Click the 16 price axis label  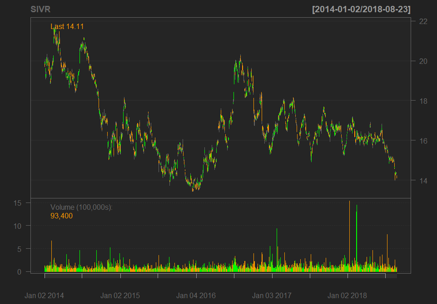pyautogui.click(x=423, y=141)
